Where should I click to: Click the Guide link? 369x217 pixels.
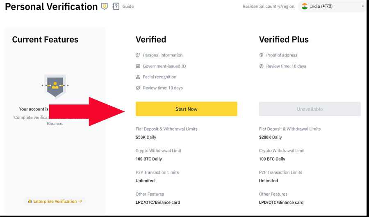coord(128,7)
